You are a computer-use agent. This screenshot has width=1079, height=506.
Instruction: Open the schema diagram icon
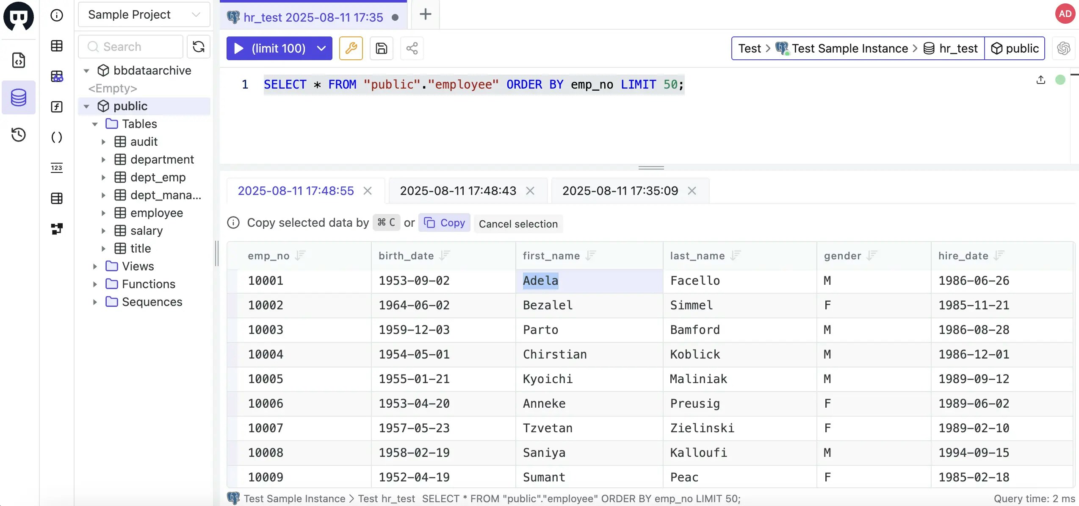tap(57, 229)
